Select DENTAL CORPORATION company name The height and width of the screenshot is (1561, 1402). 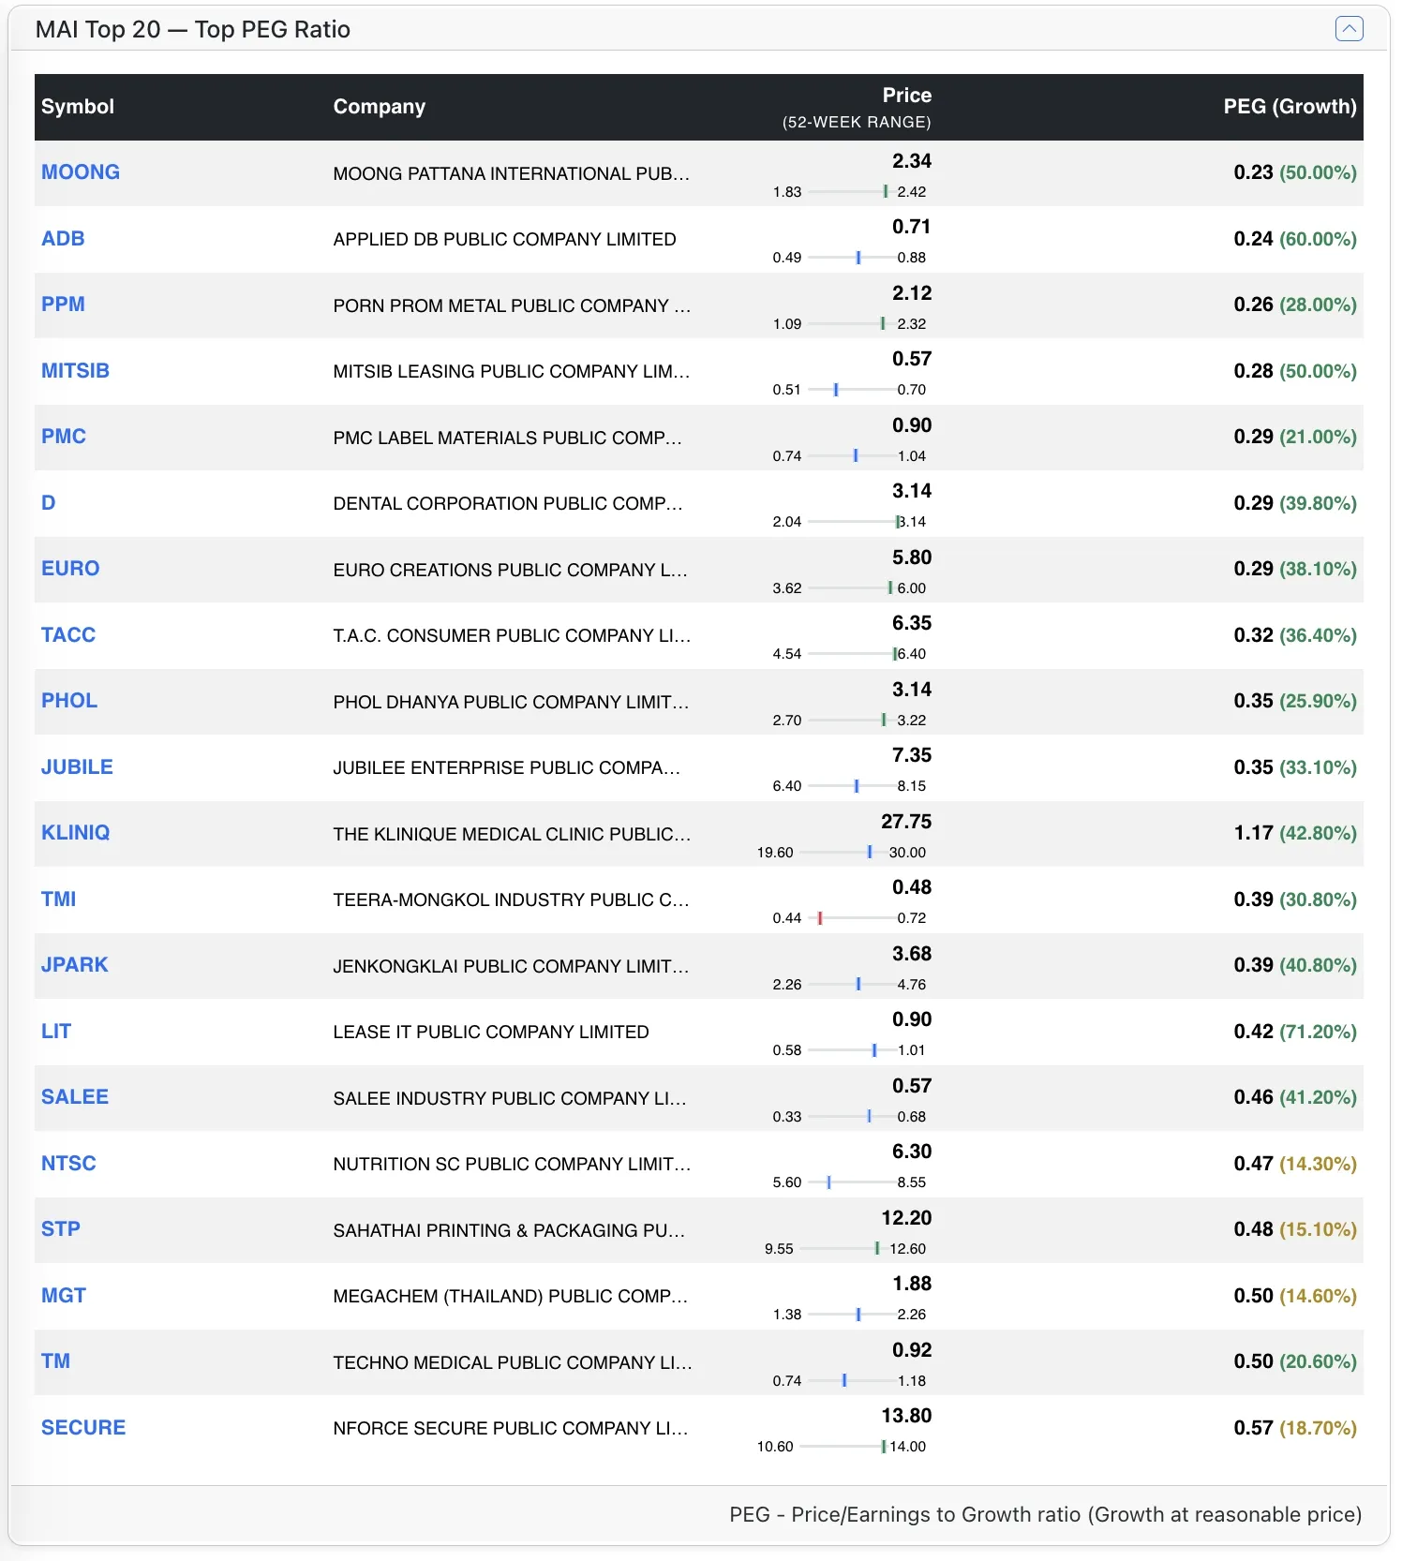click(x=508, y=504)
